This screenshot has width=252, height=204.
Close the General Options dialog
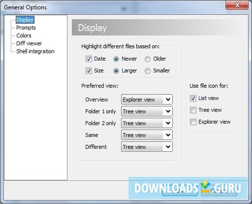click(237, 5)
